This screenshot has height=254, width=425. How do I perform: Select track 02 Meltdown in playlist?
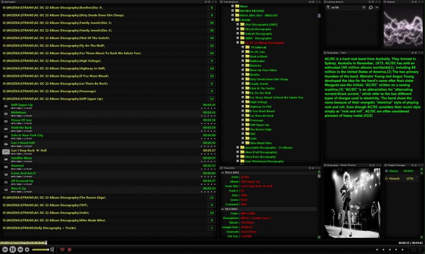pyautogui.click(x=109, y=114)
